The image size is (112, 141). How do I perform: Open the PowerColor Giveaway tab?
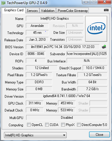pos(73,11)
